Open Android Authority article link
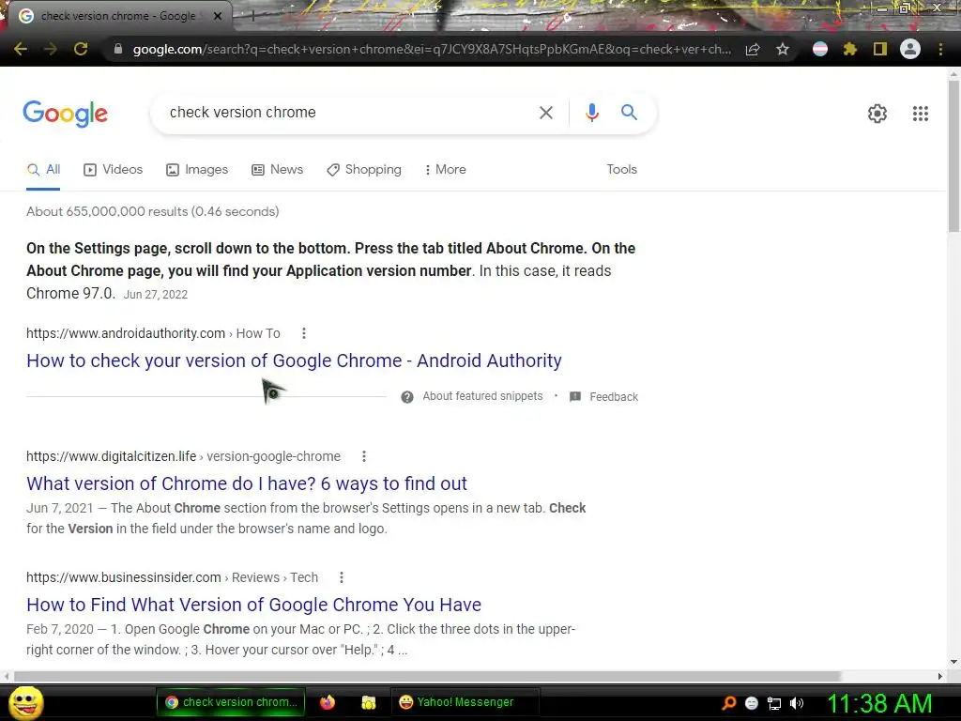Screen dimensions: 961x721 (x=294, y=360)
